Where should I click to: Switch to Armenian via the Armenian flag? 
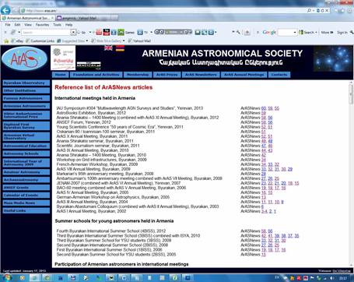point(120,48)
